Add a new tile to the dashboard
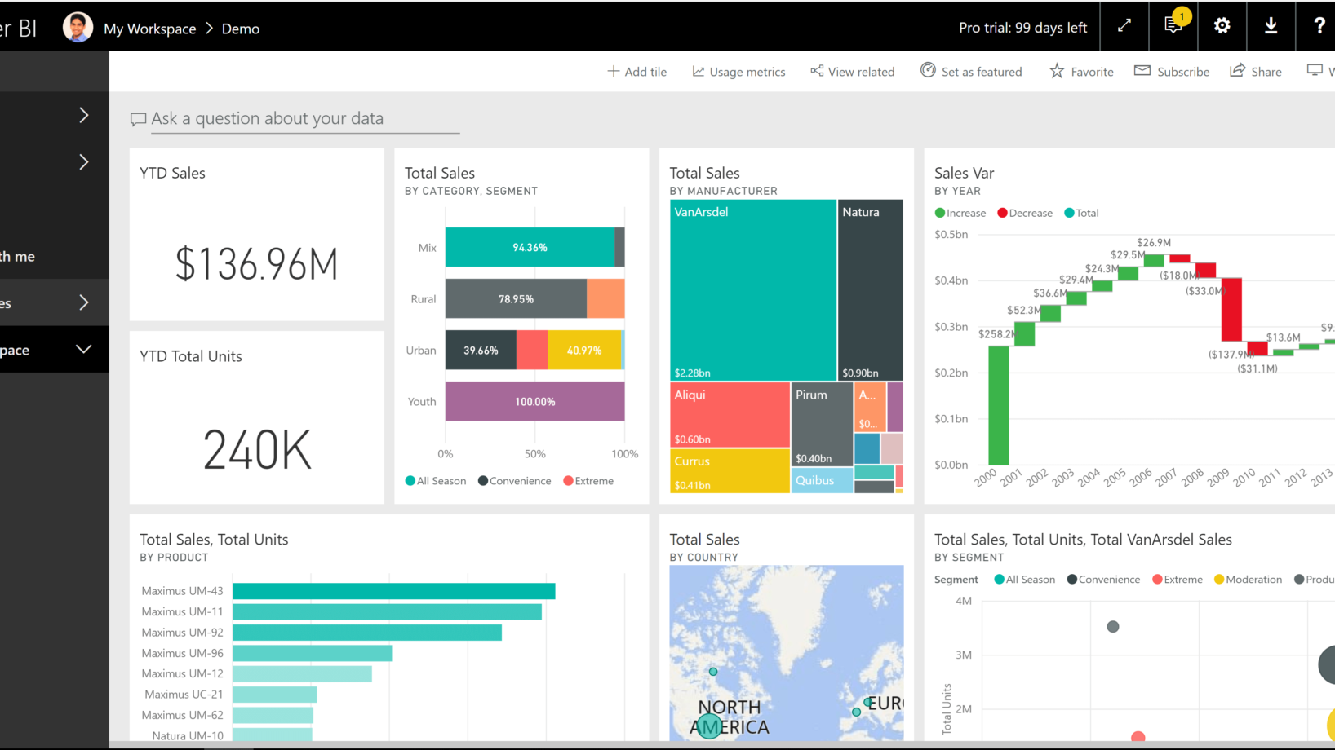The width and height of the screenshot is (1335, 750). (637, 71)
